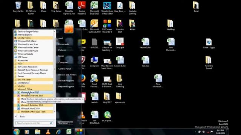The image size is (241, 135).
Task: Select the Computer icon on the desktop
Action: click(x=95, y=61)
